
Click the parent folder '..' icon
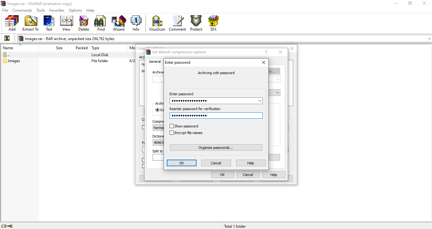(5, 55)
